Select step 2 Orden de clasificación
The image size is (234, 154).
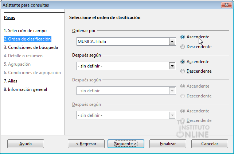[27, 39]
